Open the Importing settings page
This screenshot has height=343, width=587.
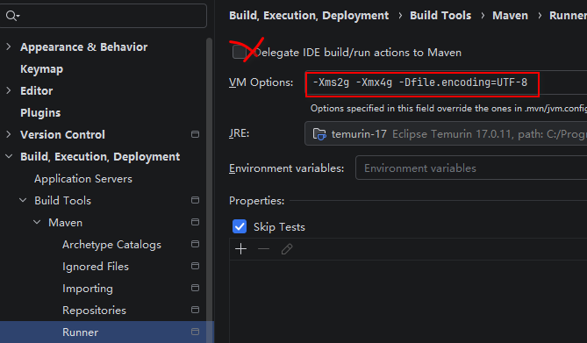click(88, 289)
